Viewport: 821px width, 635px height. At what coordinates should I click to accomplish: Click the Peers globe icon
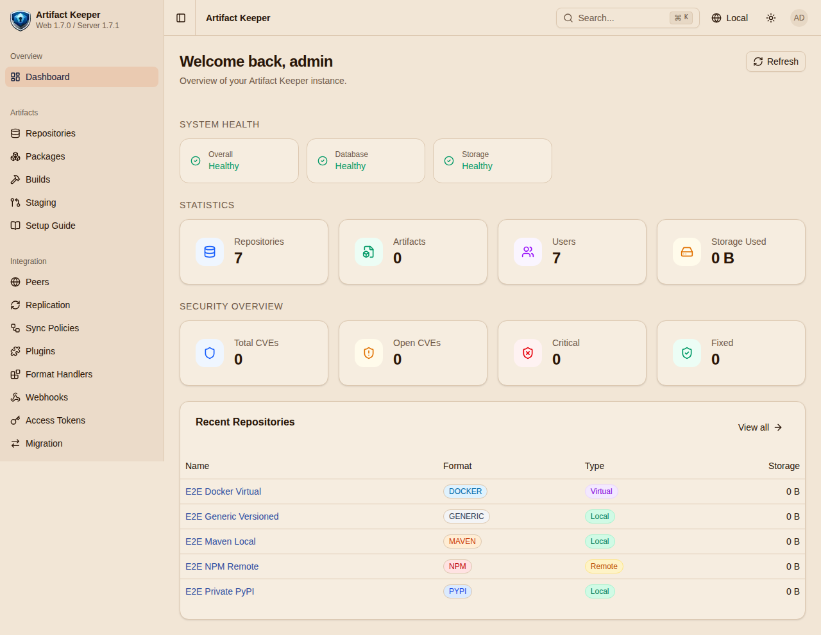pyautogui.click(x=15, y=282)
